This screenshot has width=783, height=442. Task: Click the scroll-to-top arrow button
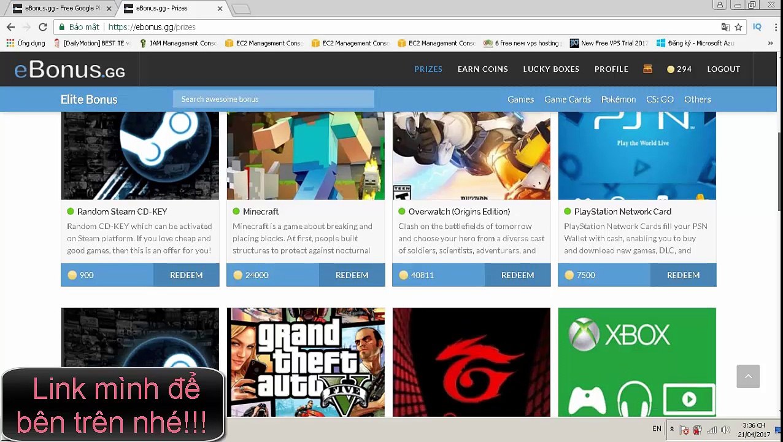coord(748,376)
